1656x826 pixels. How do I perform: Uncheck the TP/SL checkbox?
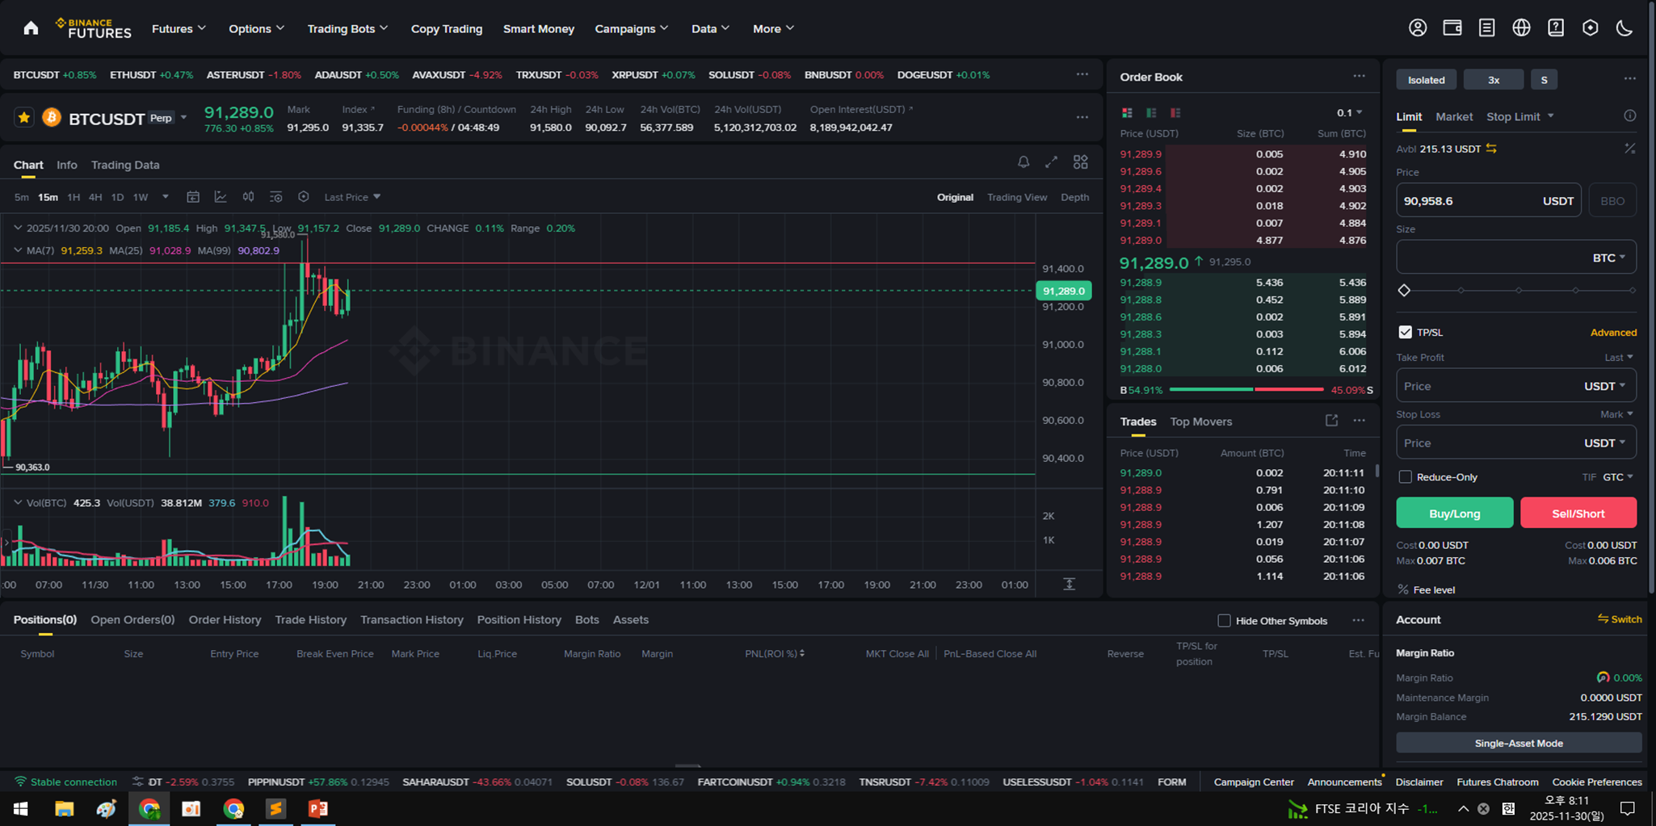1405,332
